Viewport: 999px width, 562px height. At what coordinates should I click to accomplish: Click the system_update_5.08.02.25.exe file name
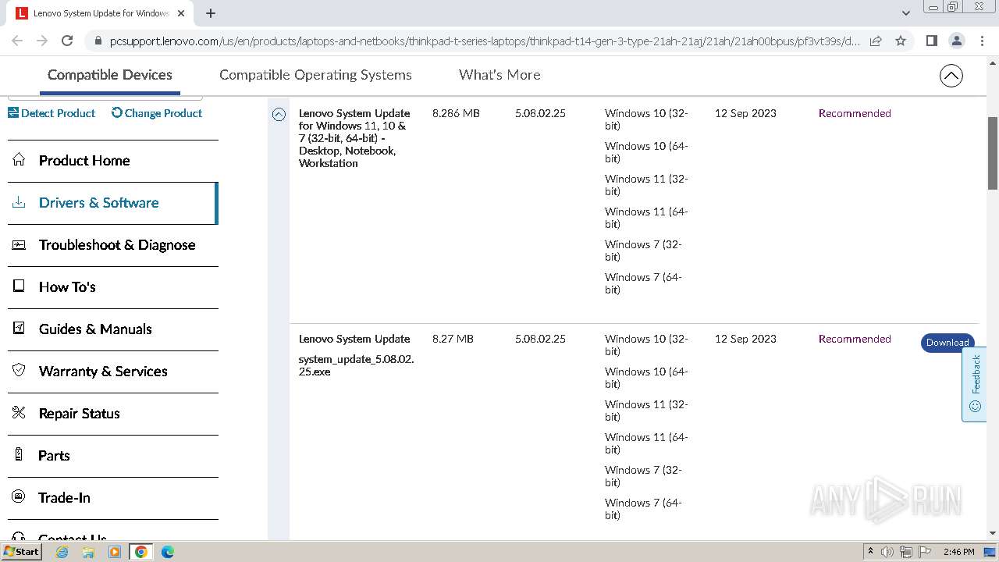[356, 365]
